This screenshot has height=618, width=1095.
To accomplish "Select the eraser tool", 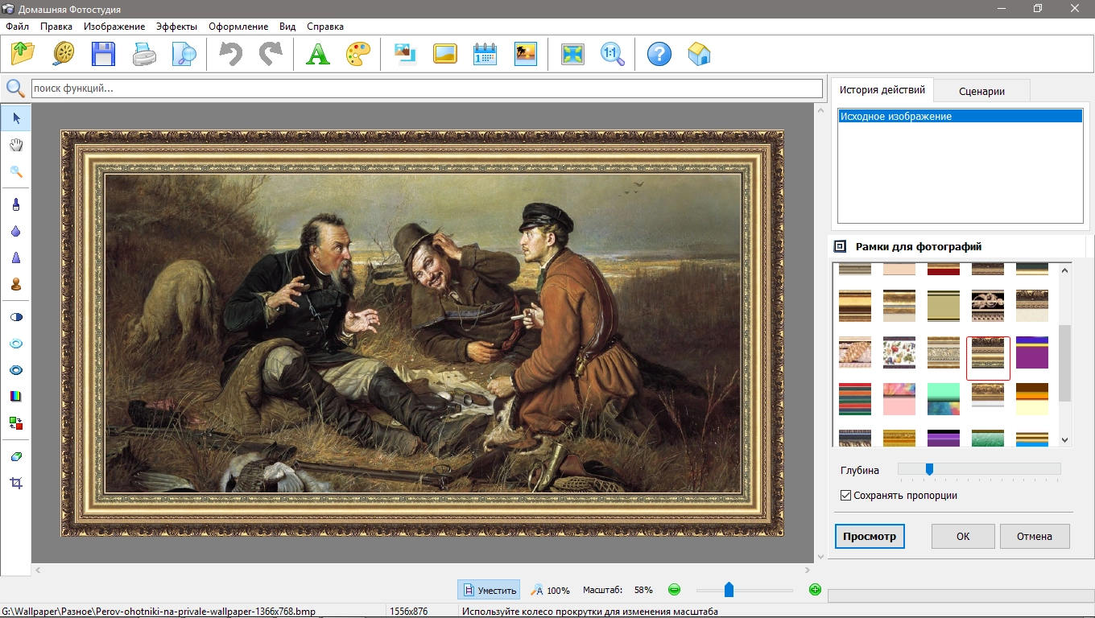I will (16, 456).
